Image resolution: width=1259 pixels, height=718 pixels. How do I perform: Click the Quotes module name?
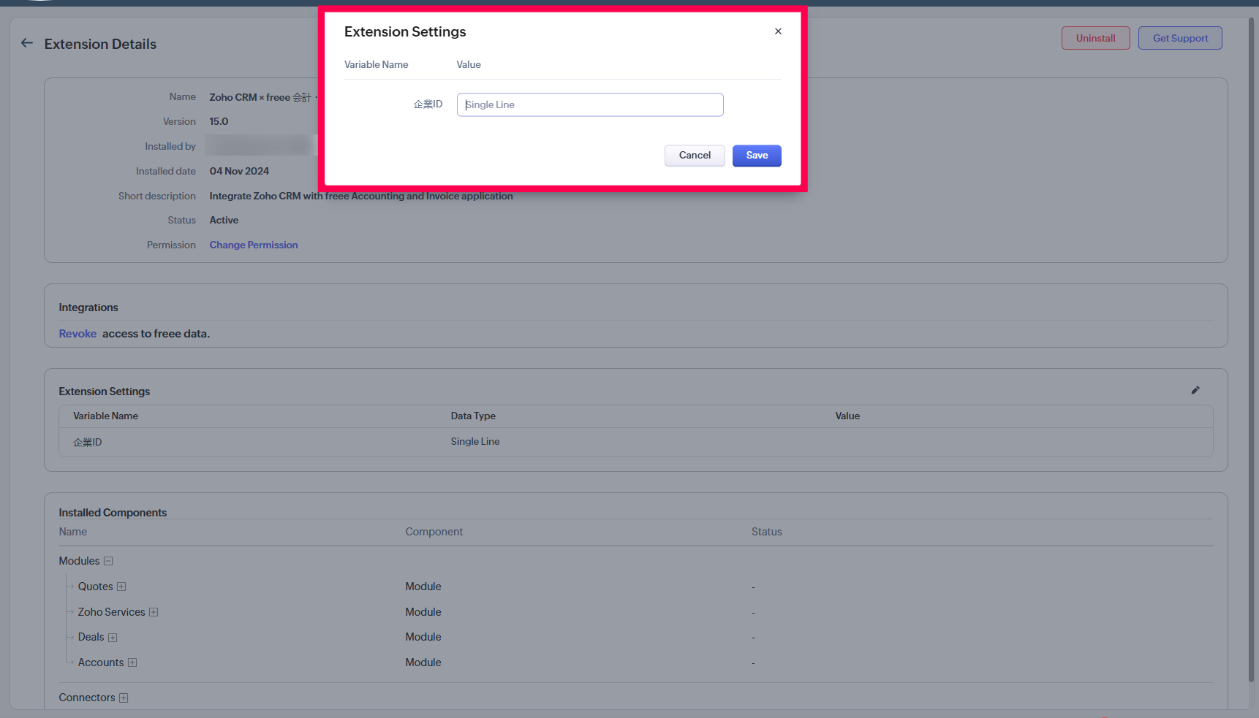point(96,587)
